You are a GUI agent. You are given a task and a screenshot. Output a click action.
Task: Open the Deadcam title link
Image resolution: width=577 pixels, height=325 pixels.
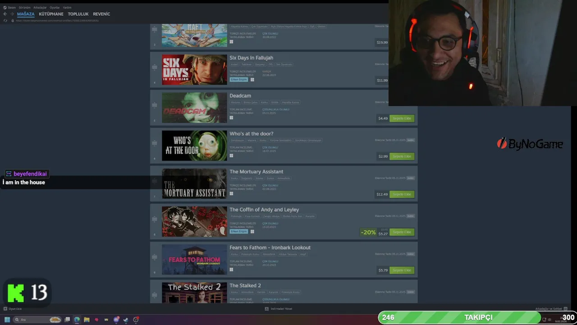tap(240, 96)
